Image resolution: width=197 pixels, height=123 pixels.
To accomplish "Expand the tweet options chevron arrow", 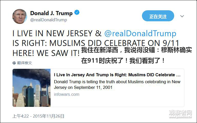I will [x=182, y=16].
